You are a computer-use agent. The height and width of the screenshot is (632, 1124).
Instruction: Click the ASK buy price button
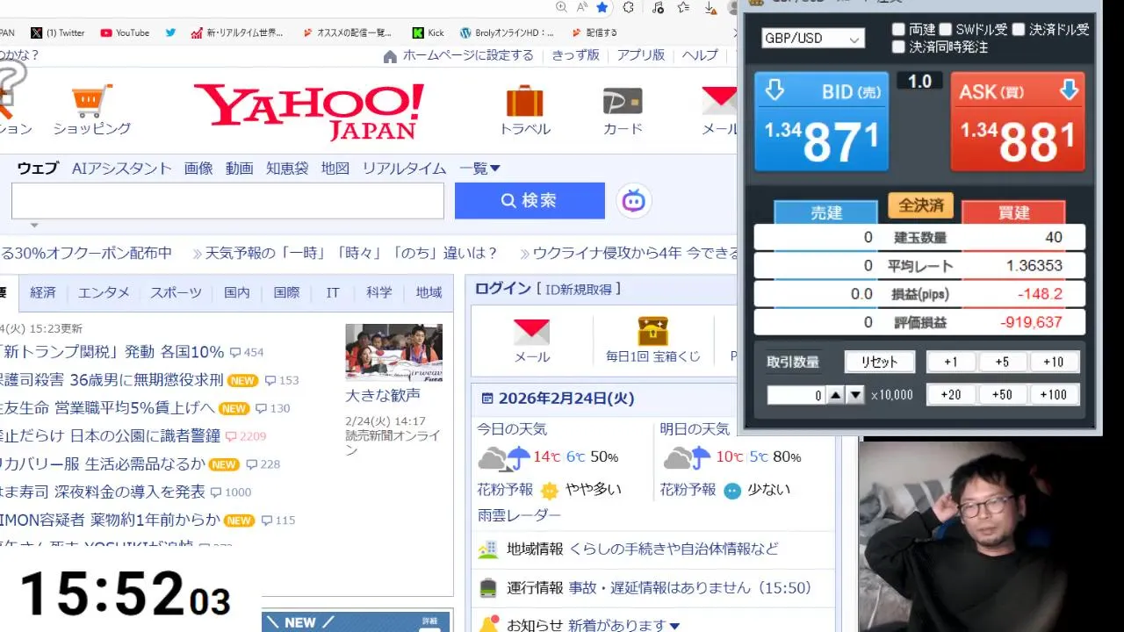[x=1018, y=122]
